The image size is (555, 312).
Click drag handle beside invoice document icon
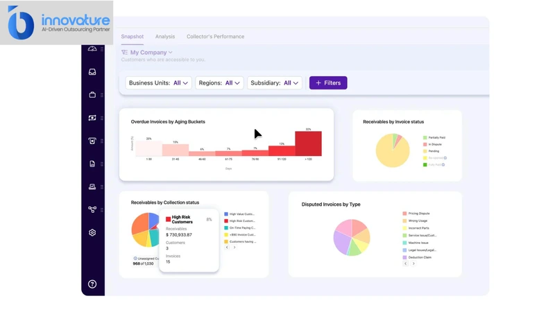click(x=102, y=164)
